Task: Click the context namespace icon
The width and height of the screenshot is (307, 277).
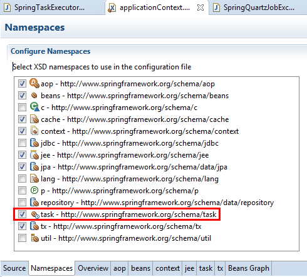Action: (34, 131)
